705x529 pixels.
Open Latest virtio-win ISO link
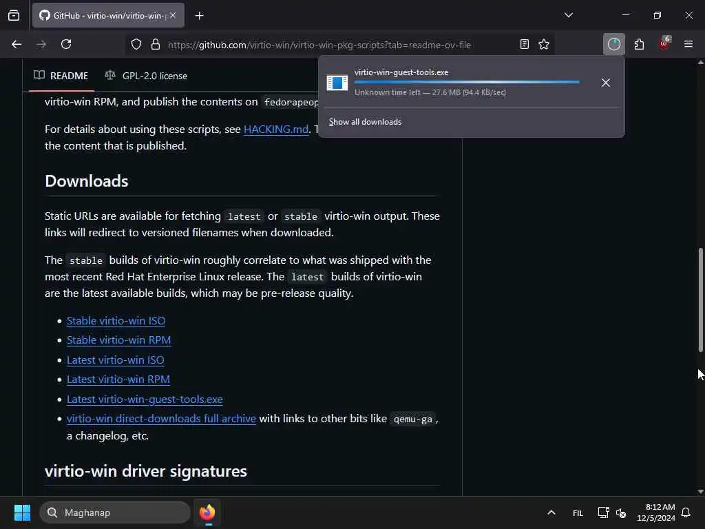click(x=116, y=360)
